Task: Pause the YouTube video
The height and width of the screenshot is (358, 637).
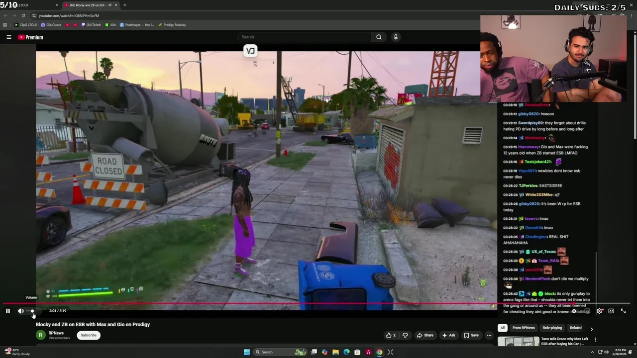Action: (8, 311)
